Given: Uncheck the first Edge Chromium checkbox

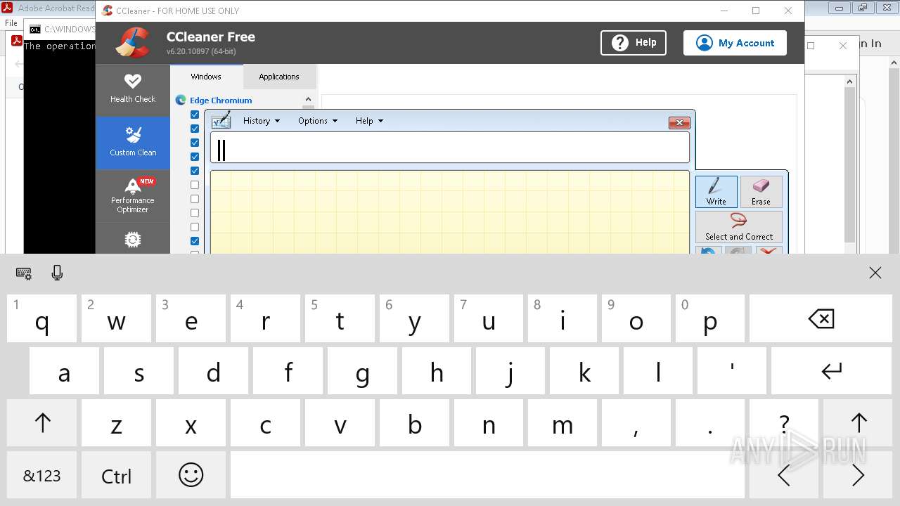Looking at the screenshot, I should pos(195,115).
